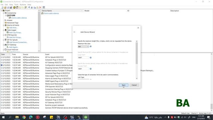Open Properties from the toolbar
213x120 pixels.
pyautogui.click(x=25, y=7)
